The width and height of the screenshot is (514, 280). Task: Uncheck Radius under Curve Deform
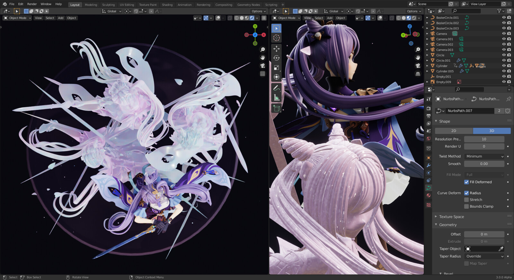466,193
